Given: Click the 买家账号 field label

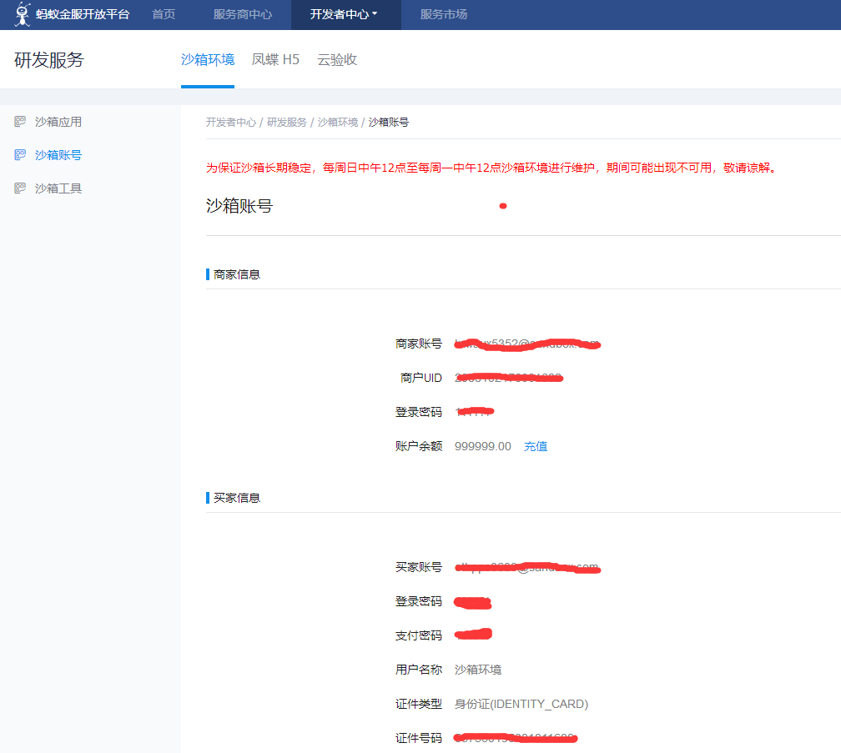Looking at the screenshot, I should (419, 567).
